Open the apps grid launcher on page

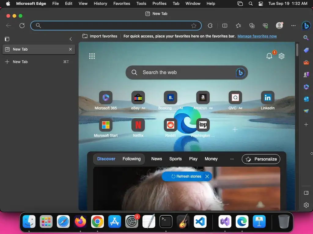point(92,56)
